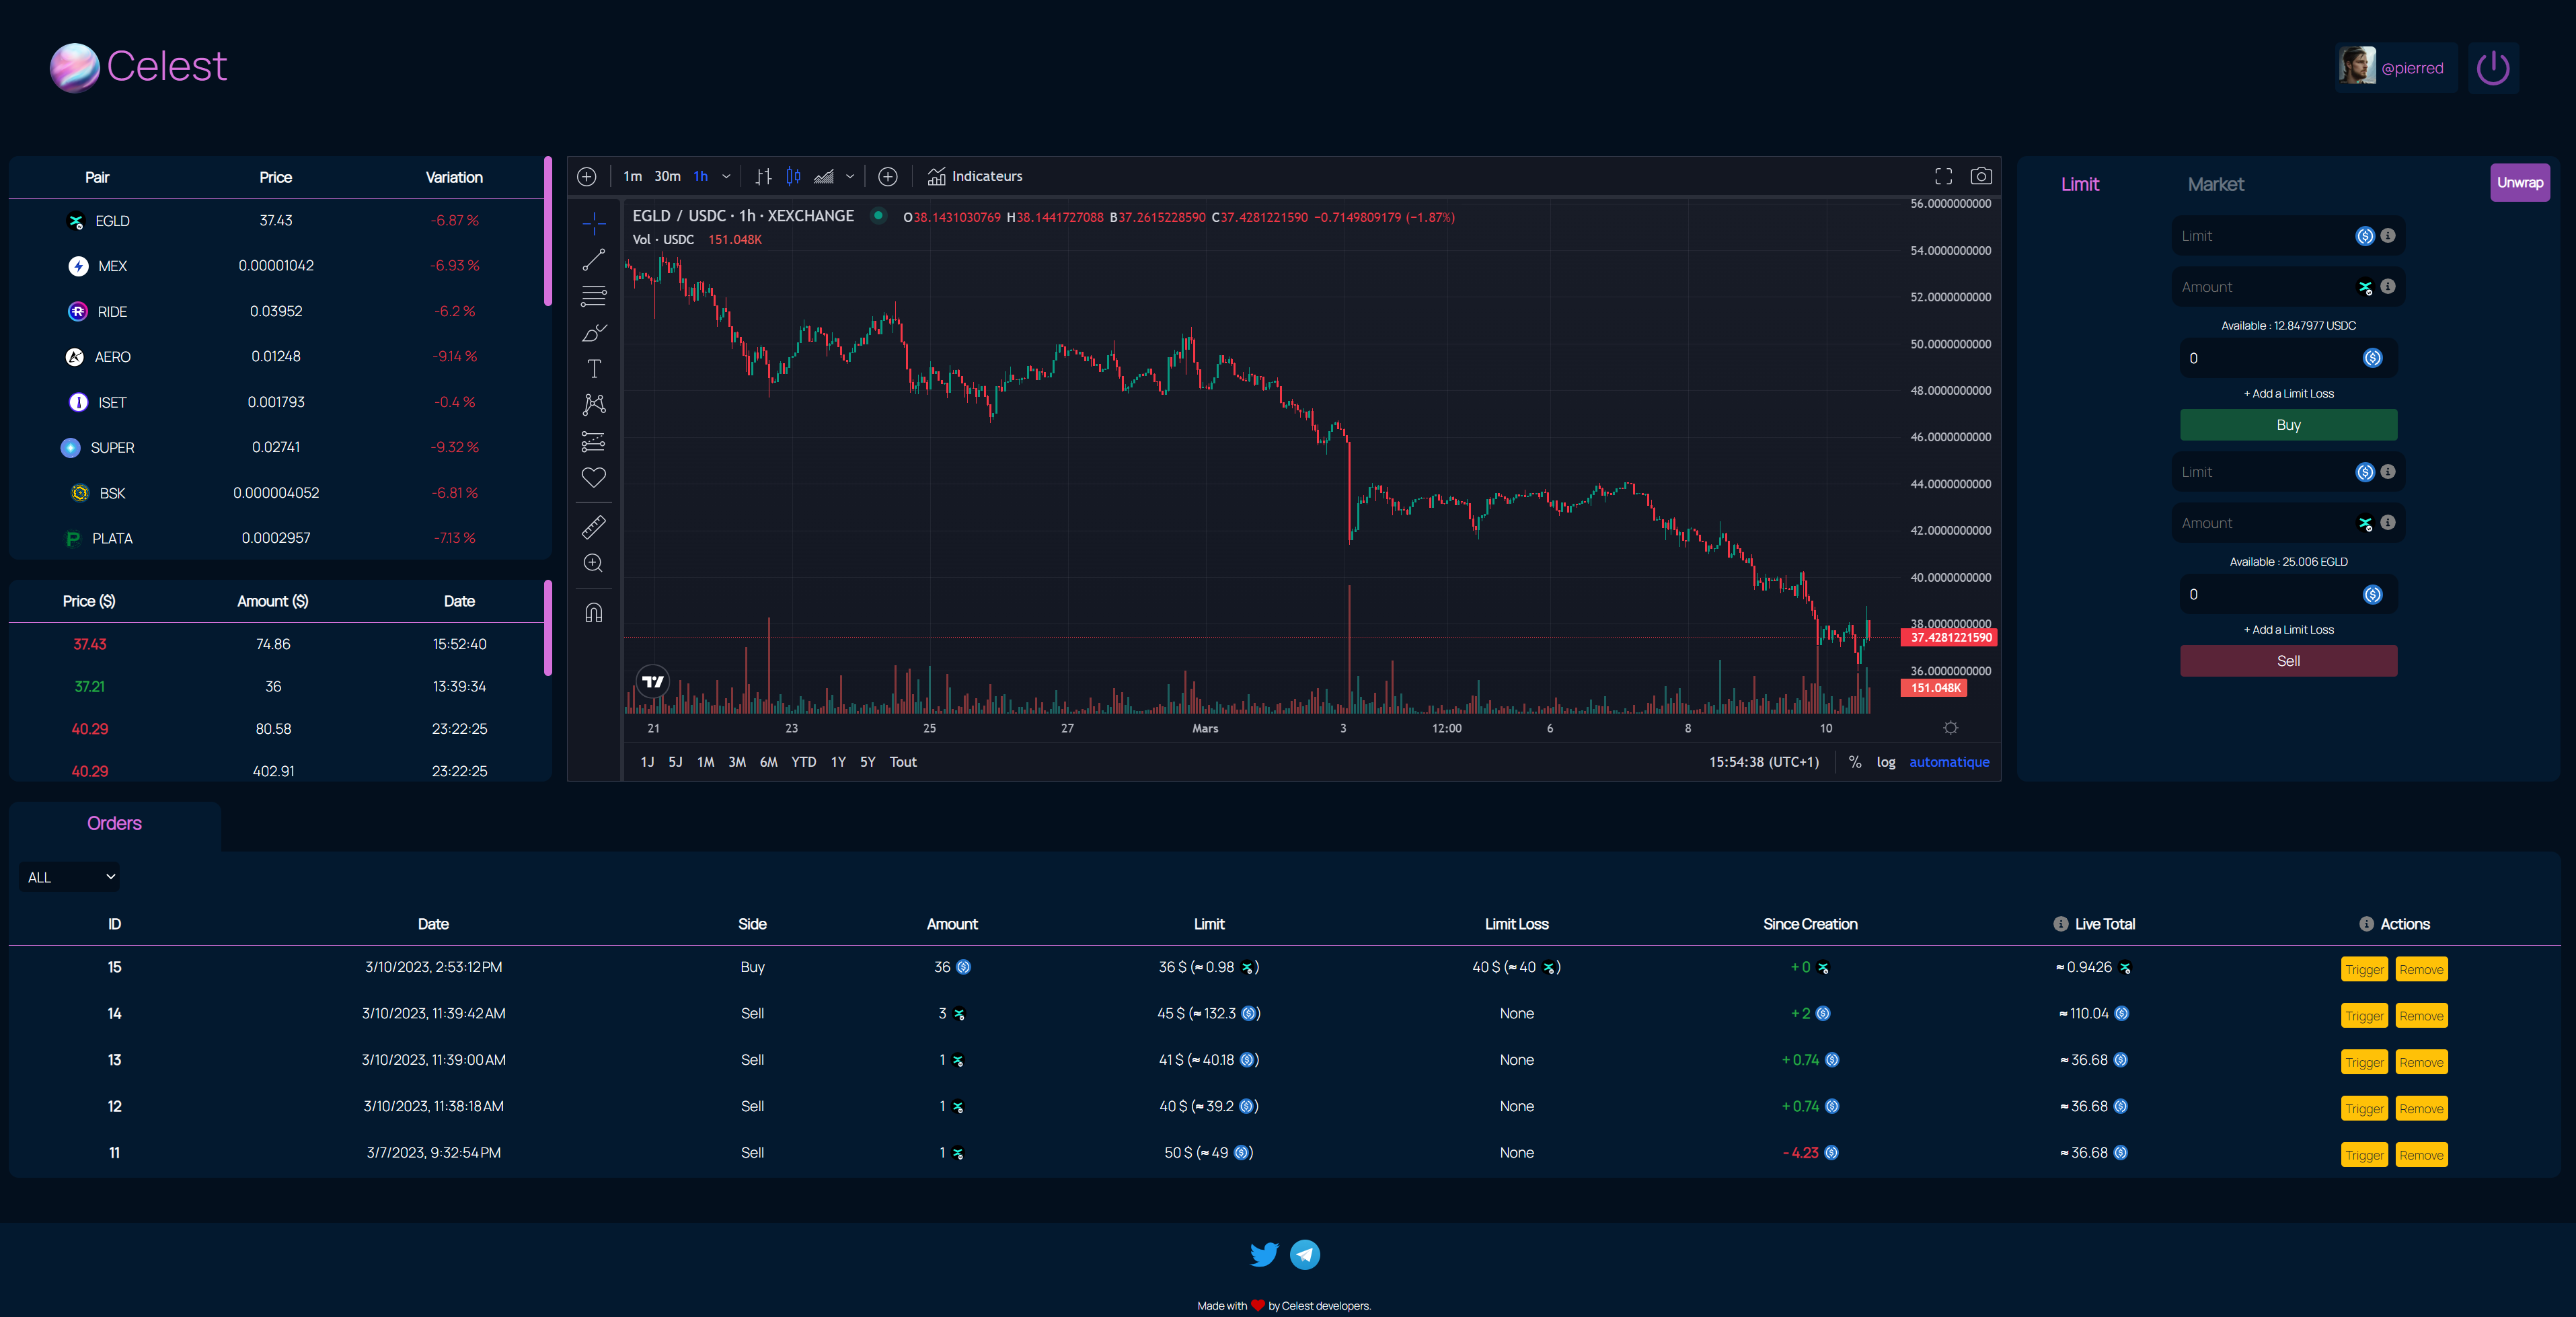
Task: Select the bars chart style icon
Action: pyautogui.click(x=764, y=176)
